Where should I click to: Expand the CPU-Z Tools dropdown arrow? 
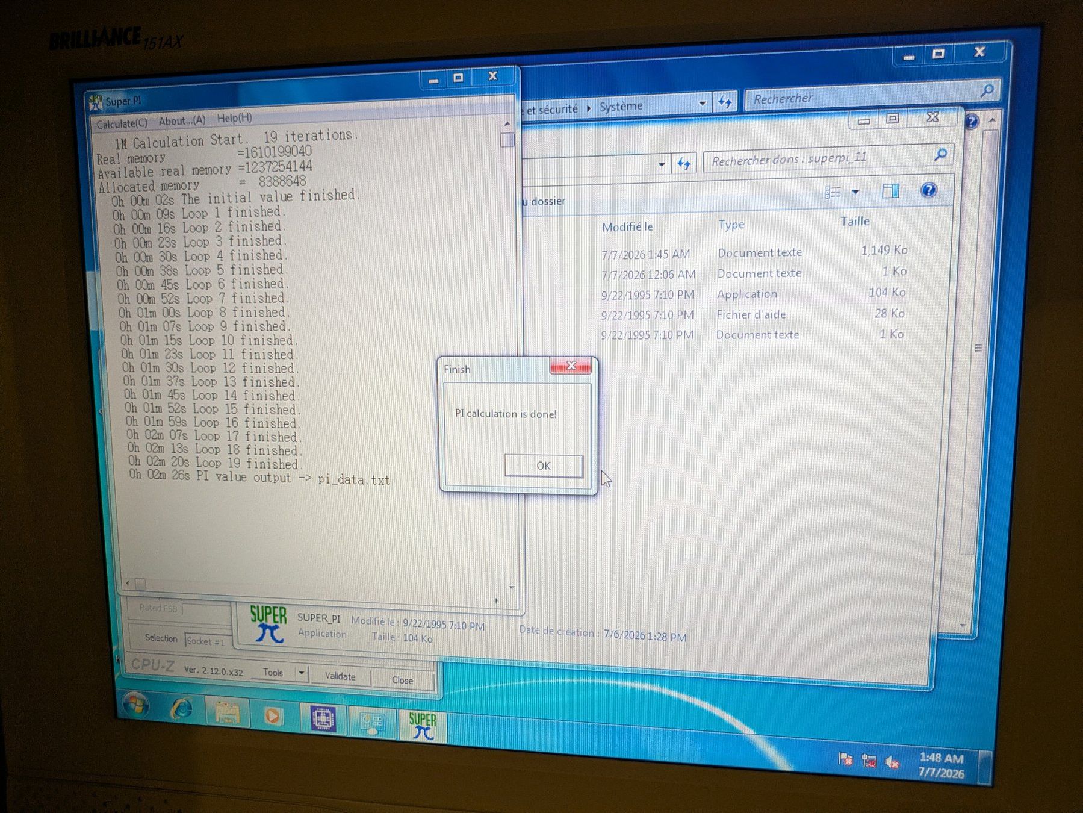pyautogui.click(x=302, y=673)
